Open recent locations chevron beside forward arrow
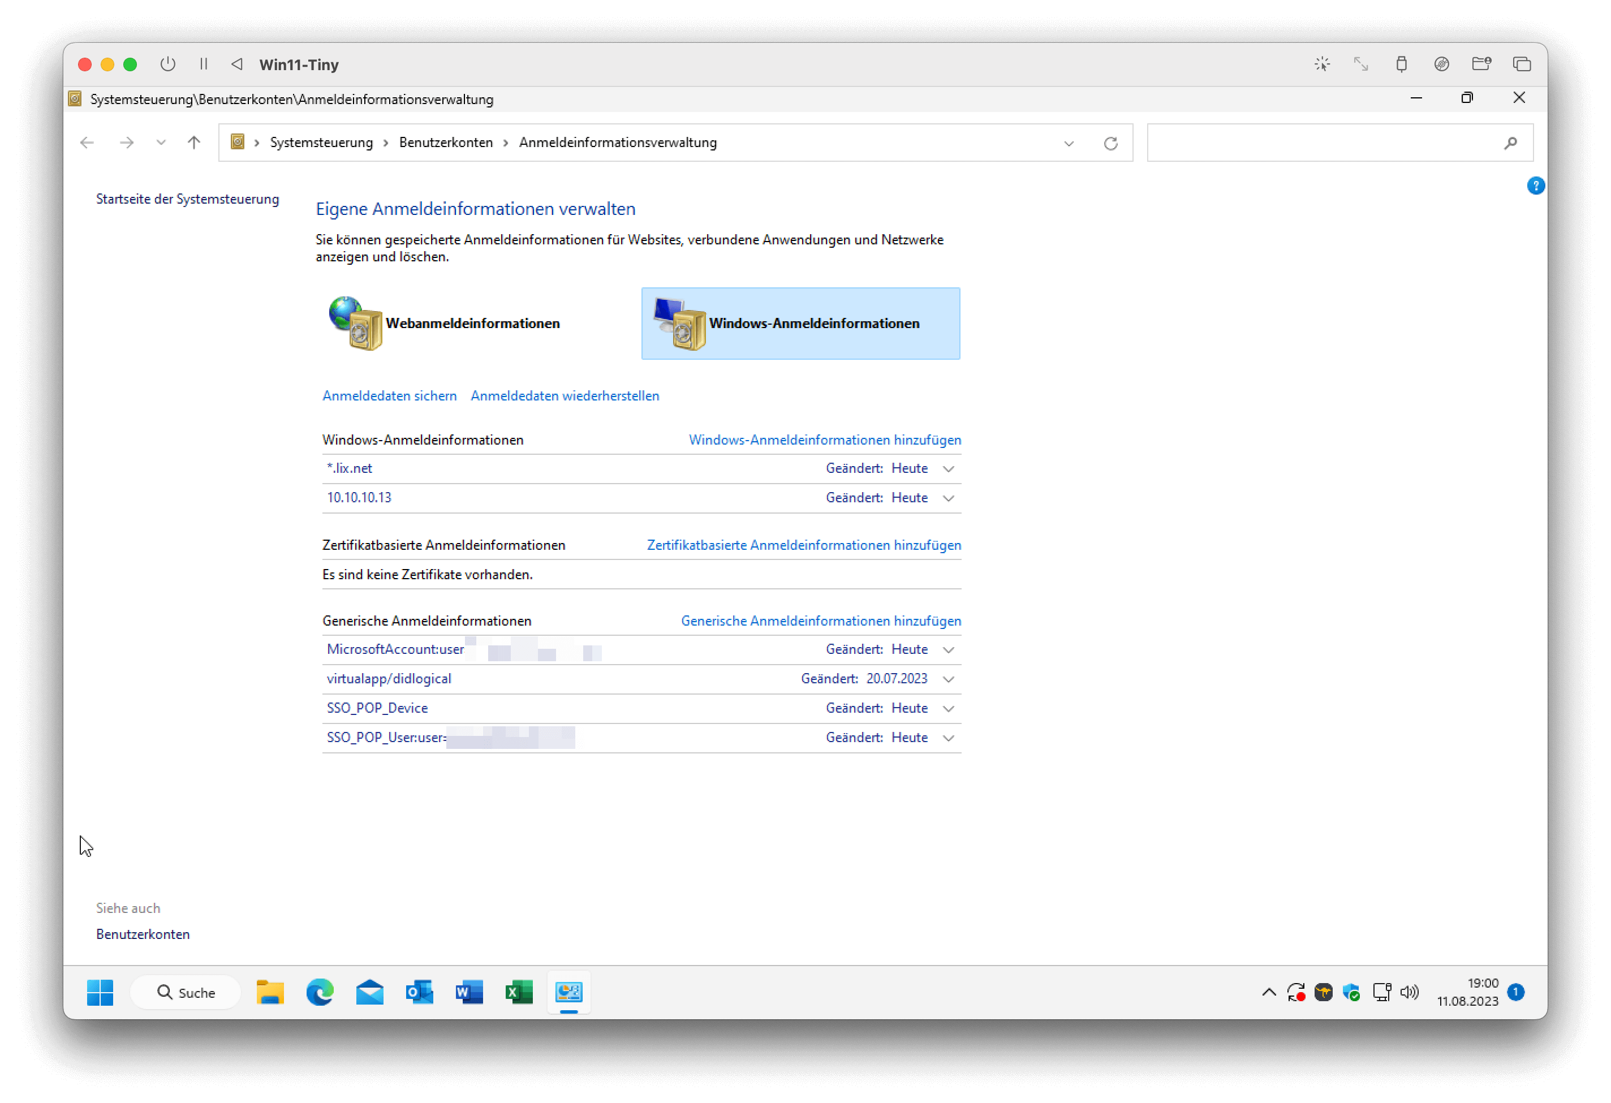The height and width of the screenshot is (1103, 1611). pos(161,143)
